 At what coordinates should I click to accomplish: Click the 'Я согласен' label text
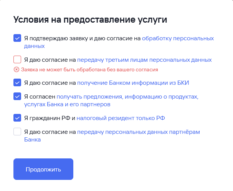tap(39, 97)
